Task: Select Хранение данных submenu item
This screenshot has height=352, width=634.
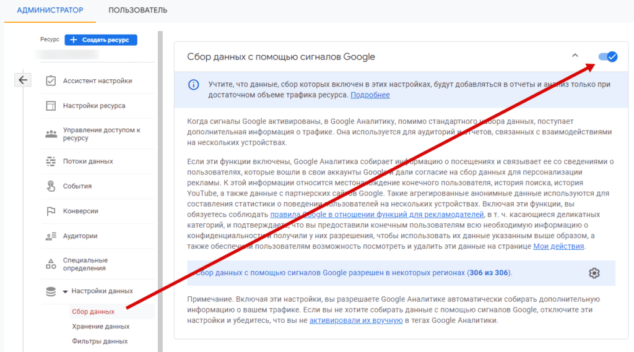Action: coord(101,327)
